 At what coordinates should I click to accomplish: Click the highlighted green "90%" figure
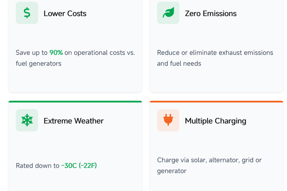click(x=56, y=53)
